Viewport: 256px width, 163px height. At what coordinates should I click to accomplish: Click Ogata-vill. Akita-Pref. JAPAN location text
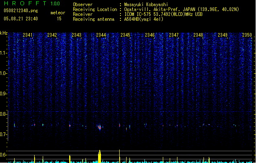(x=182, y=9)
